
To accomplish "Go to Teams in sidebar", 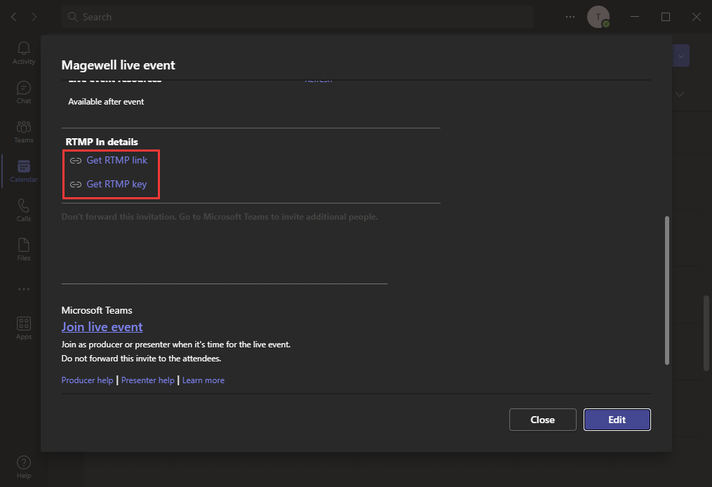I will pyautogui.click(x=24, y=132).
